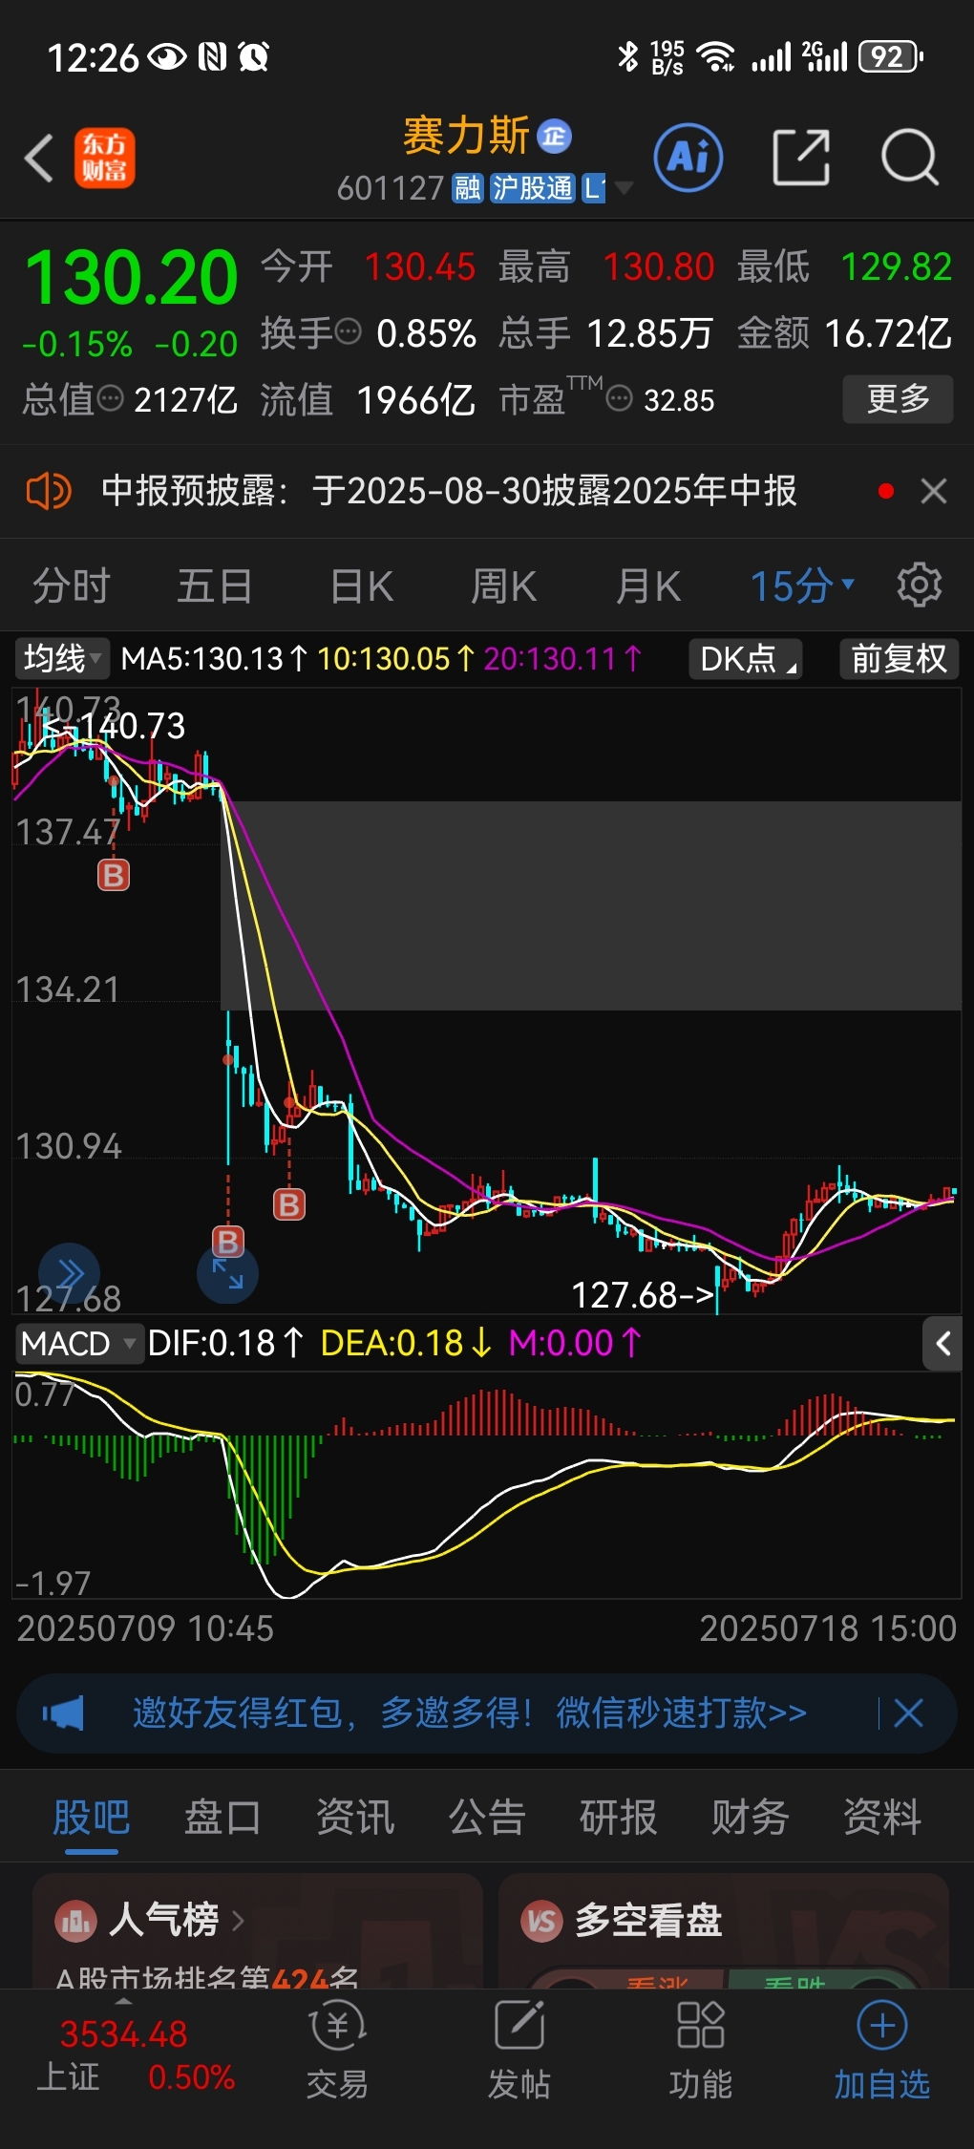Select the 资料 tab

click(882, 1817)
